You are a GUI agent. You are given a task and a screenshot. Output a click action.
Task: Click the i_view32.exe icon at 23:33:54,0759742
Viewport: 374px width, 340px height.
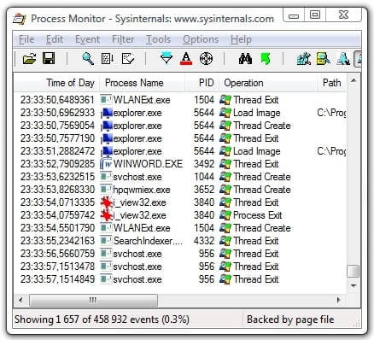(x=107, y=215)
